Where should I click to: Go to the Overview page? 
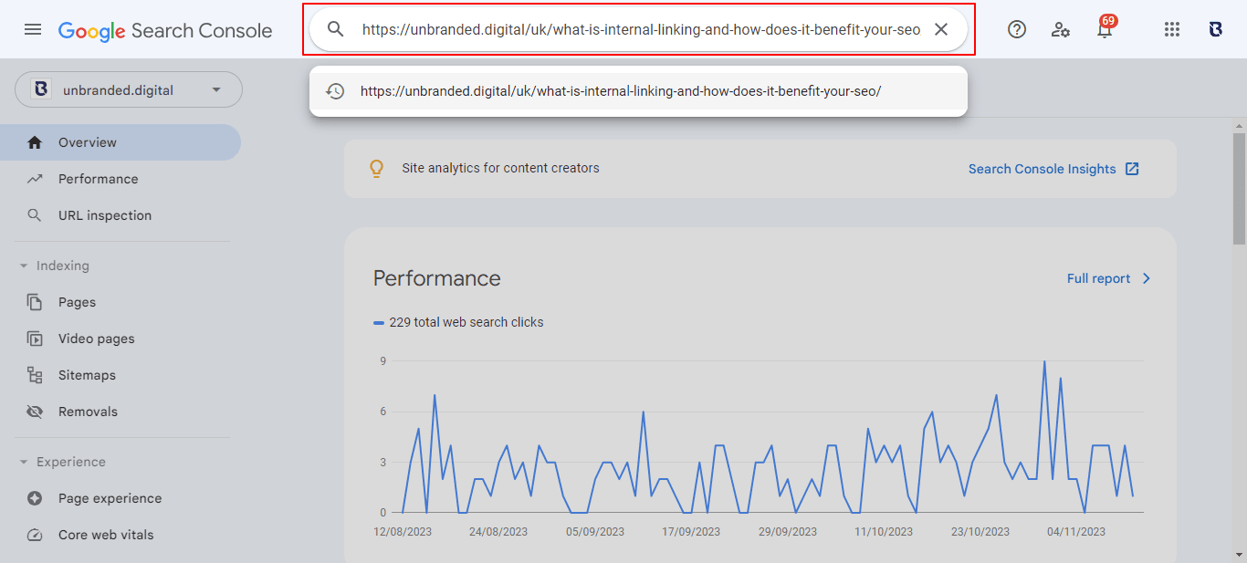[121, 142]
